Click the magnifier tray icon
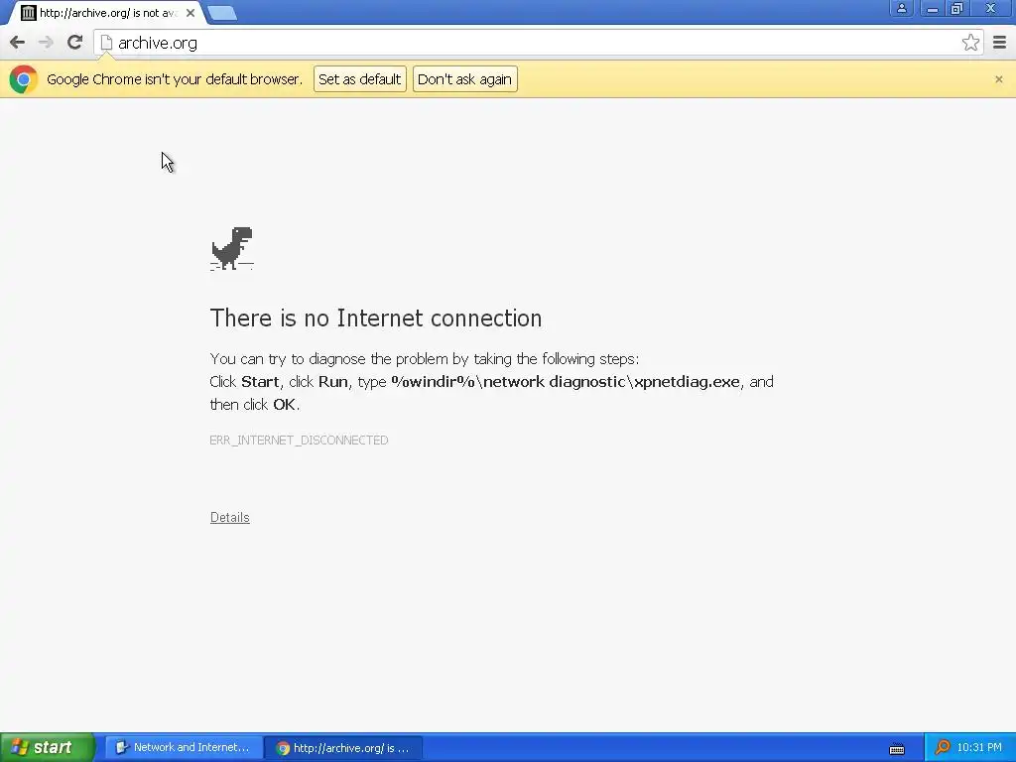The height and width of the screenshot is (762, 1016). click(x=943, y=747)
